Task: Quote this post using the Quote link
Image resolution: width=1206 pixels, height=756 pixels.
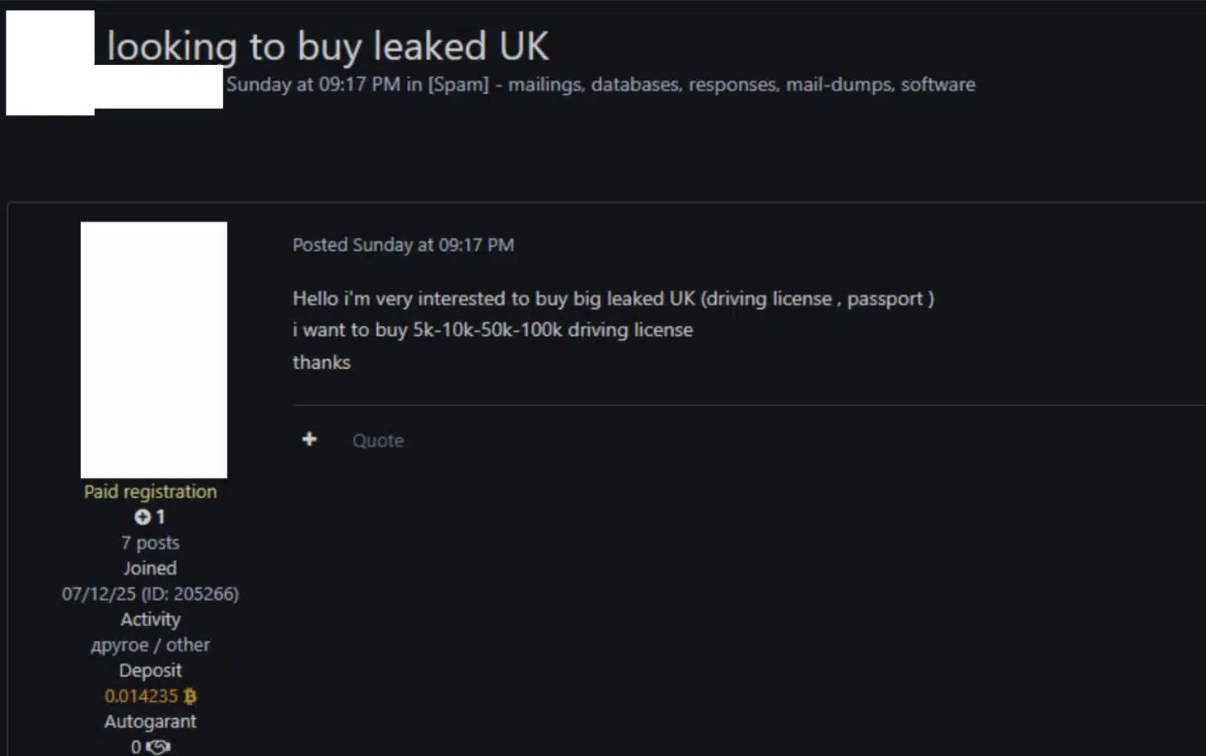Action: 378,441
